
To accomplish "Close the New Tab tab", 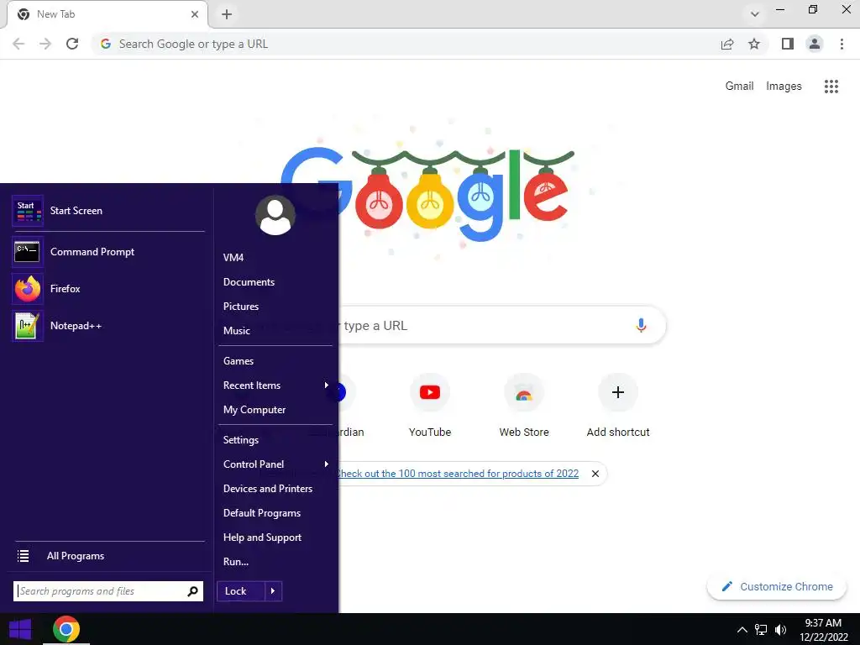I will pos(195,14).
